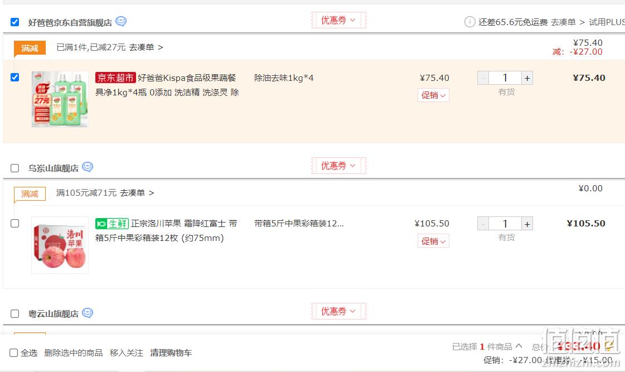Check the 乌岽山旗舰店 store checkbox
This screenshot has height=372, width=625.
coord(14,168)
